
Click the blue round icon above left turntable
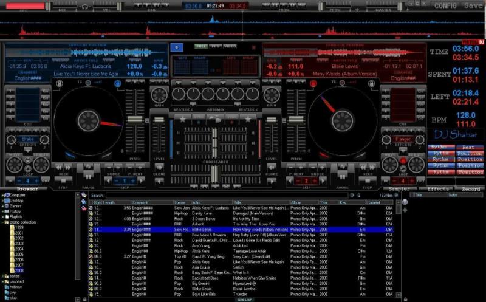click(117, 83)
